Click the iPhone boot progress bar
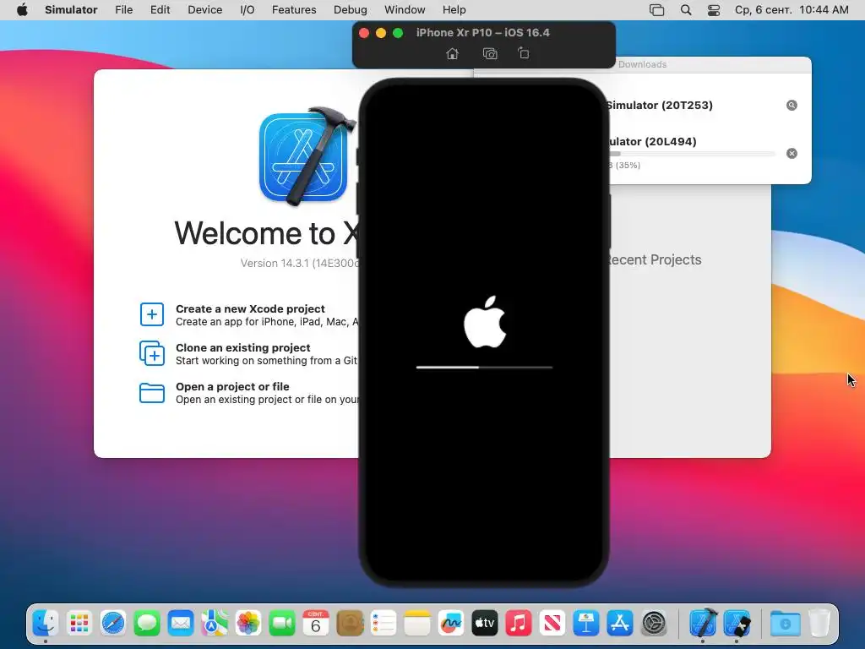 click(x=484, y=367)
